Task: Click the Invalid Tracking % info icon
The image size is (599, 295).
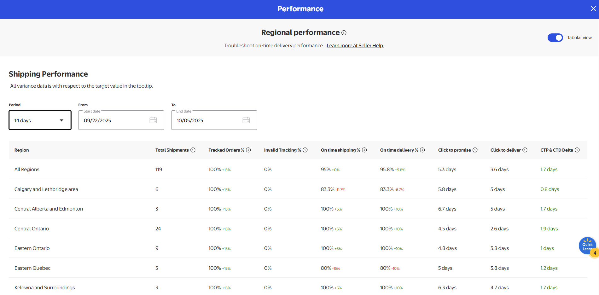Action: [305, 150]
